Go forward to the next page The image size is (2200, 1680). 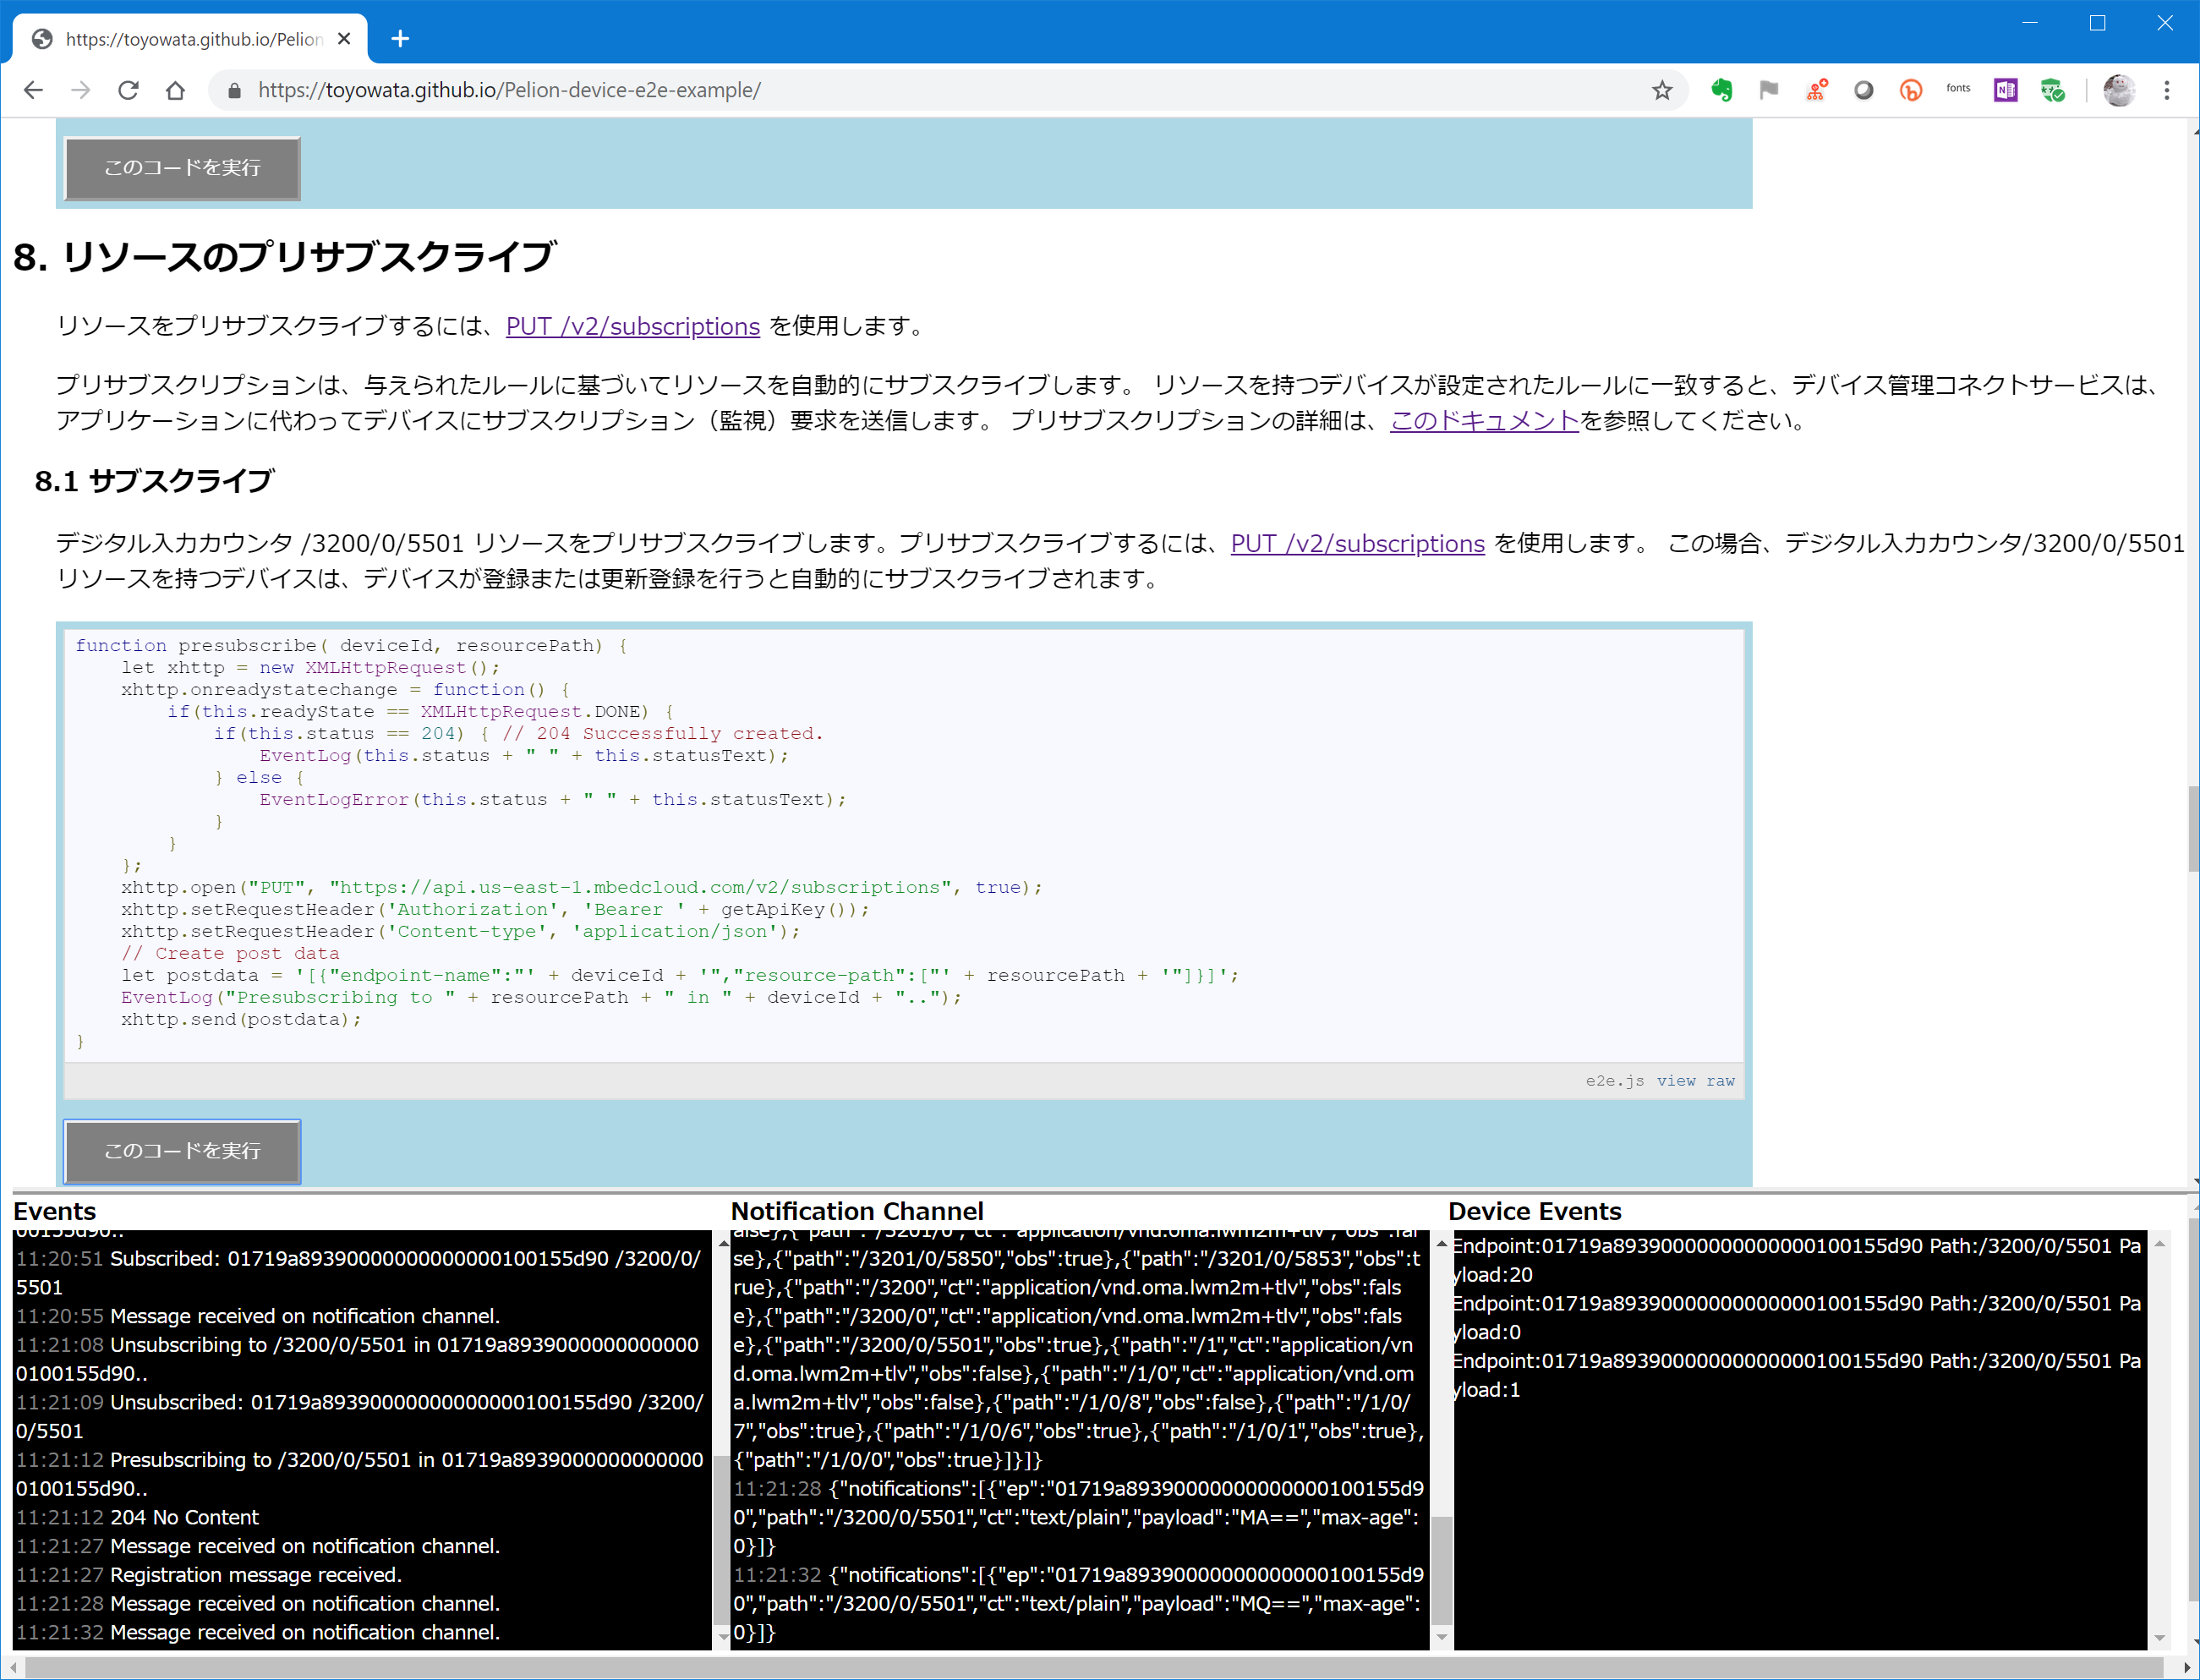click(81, 90)
